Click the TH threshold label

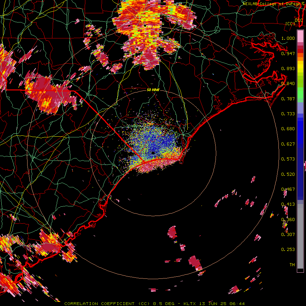pos(292,265)
